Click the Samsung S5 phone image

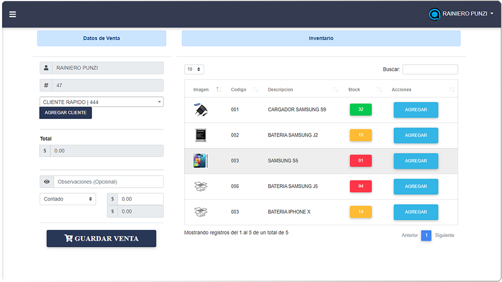[x=200, y=161]
